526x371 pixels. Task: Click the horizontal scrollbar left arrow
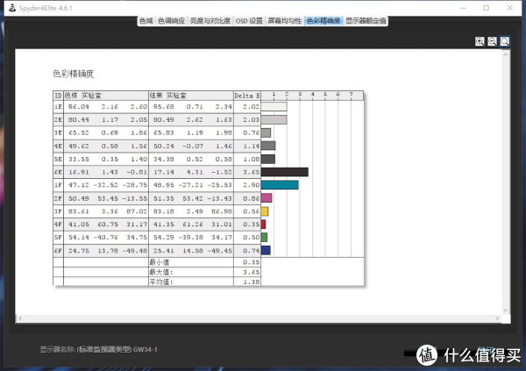pyautogui.click(x=20, y=318)
